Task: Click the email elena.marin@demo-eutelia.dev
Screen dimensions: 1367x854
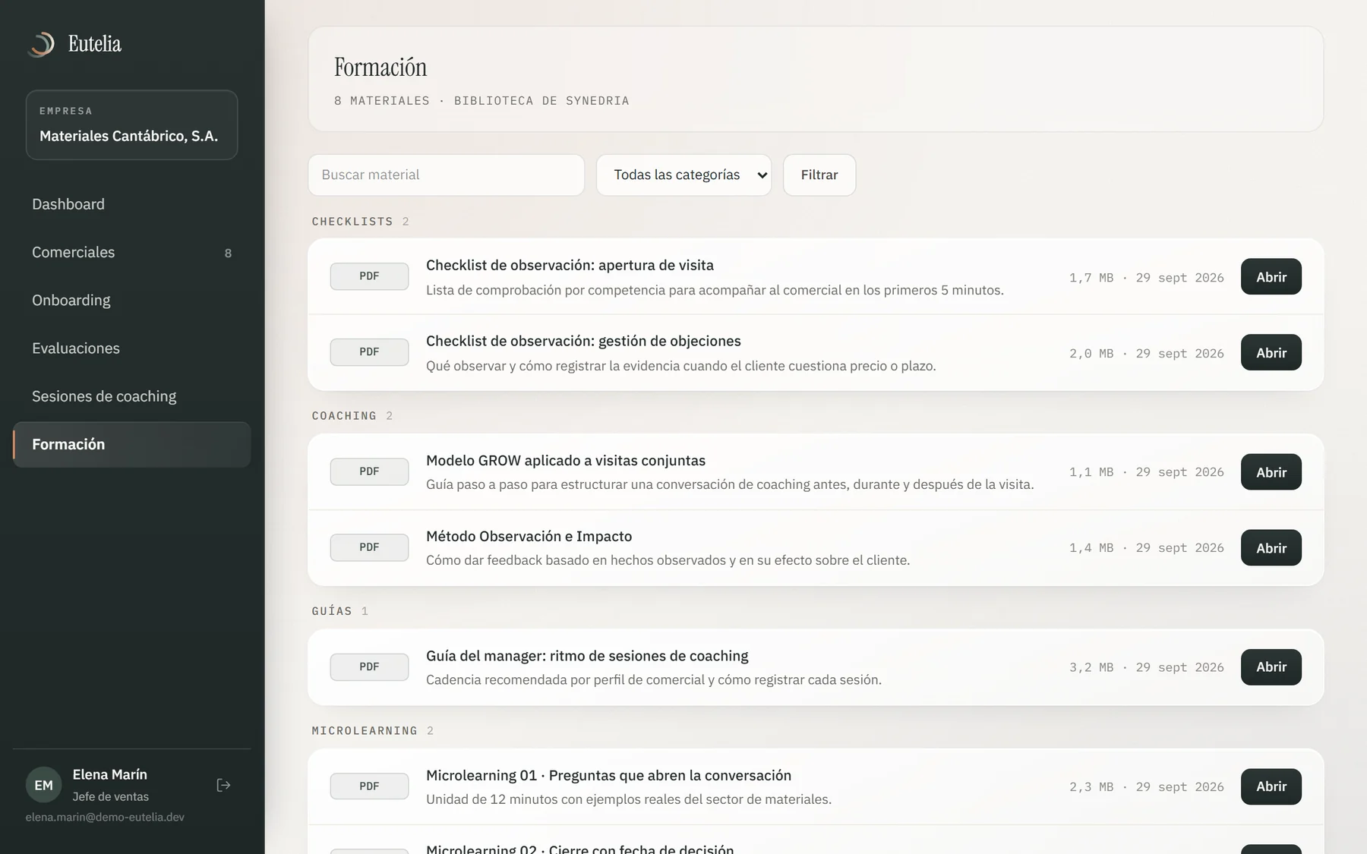Action: (x=105, y=817)
